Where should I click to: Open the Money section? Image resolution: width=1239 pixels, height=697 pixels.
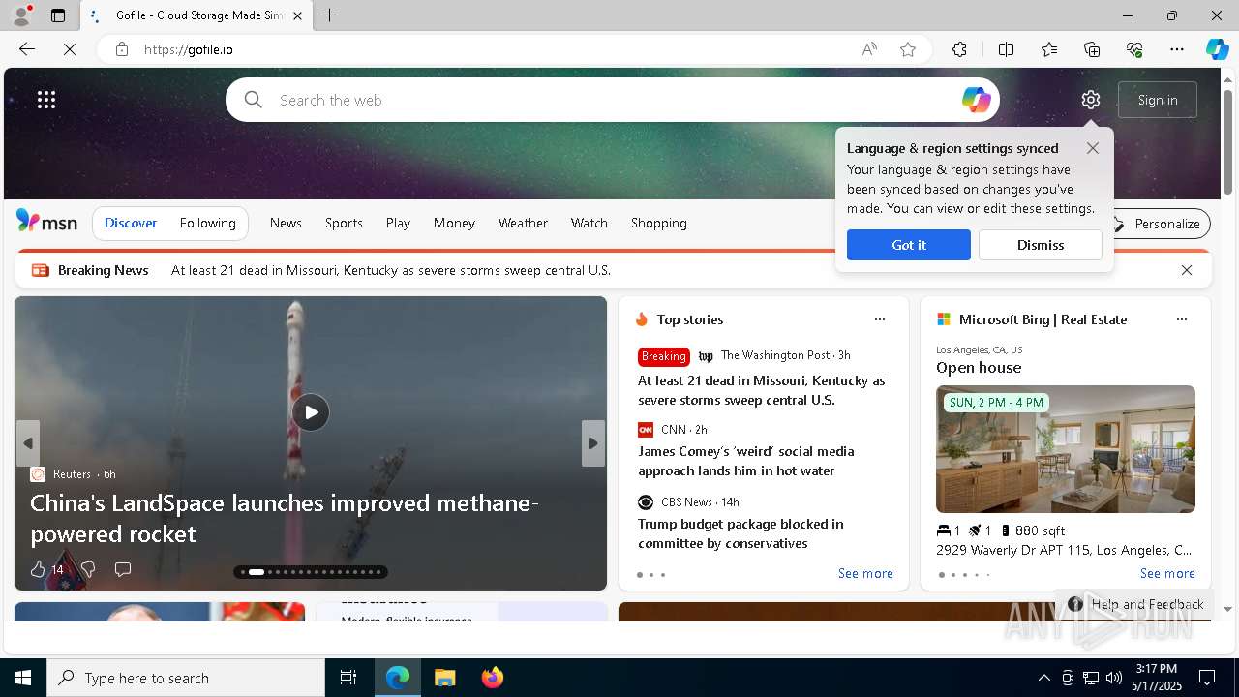[x=454, y=223]
